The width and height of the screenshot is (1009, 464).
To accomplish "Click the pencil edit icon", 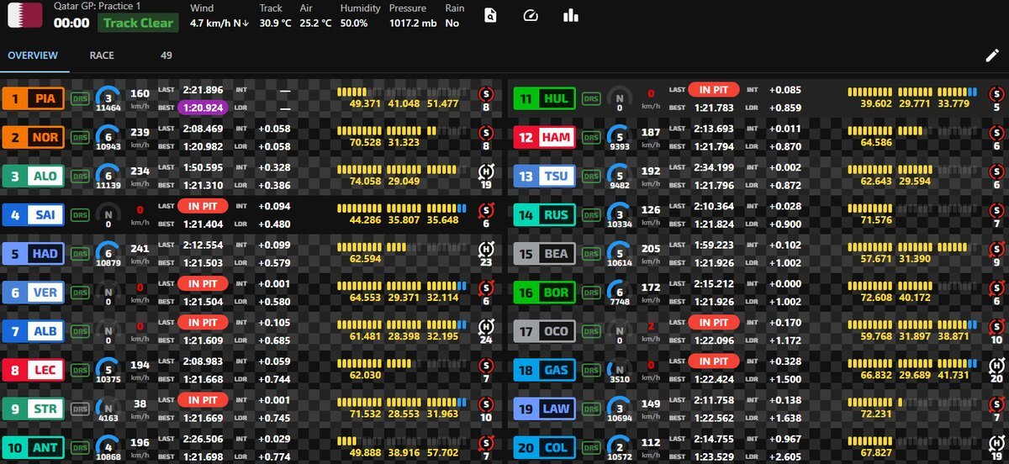I will pyautogui.click(x=991, y=55).
